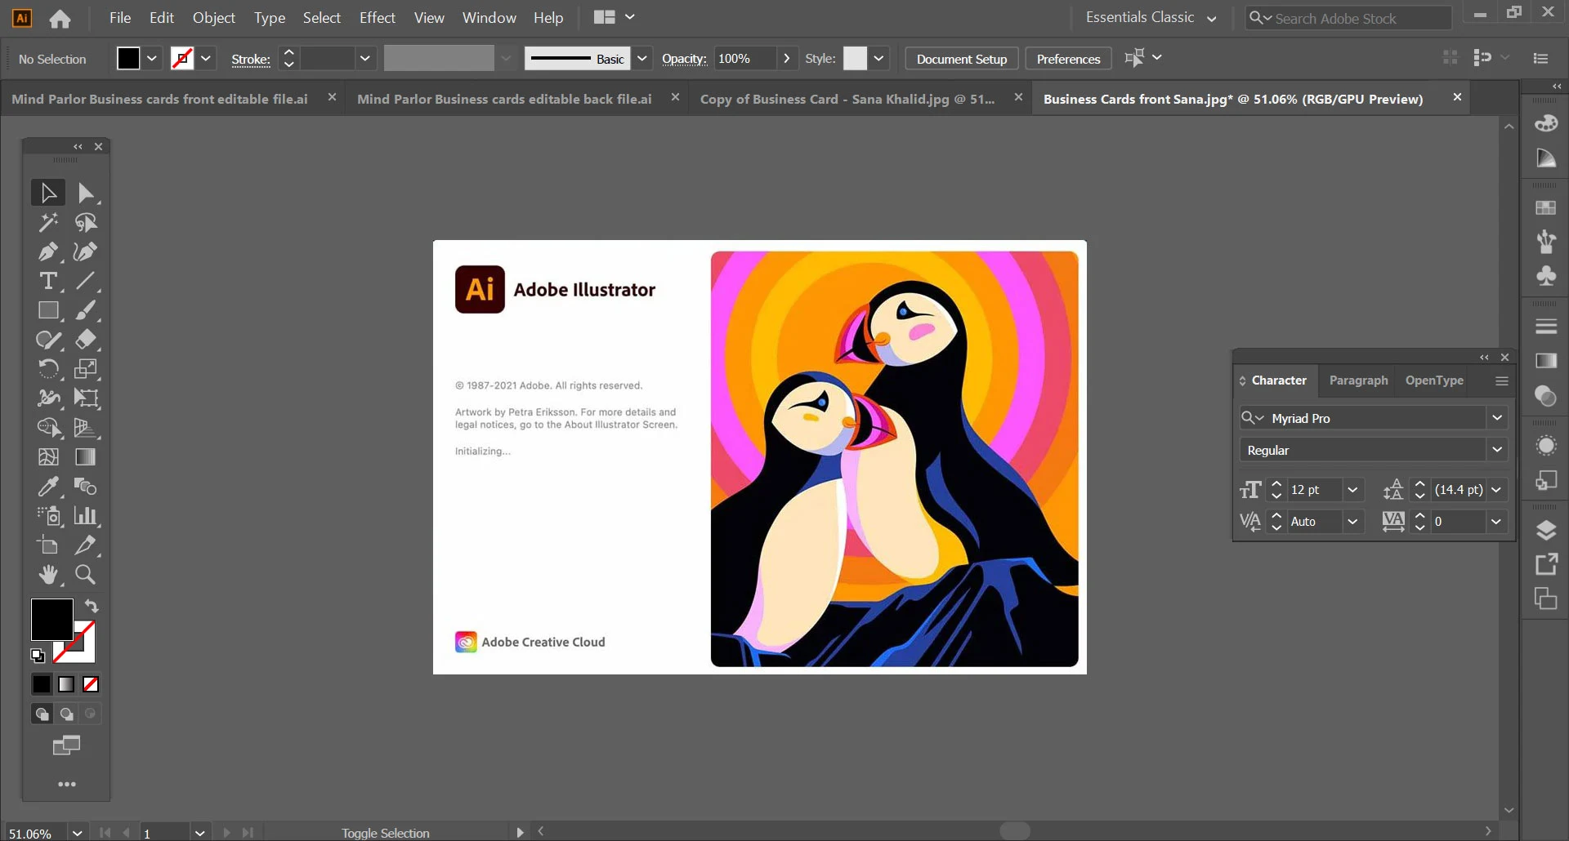Open the Regular font style dropdown
1569x841 pixels.
click(1498, 449)
